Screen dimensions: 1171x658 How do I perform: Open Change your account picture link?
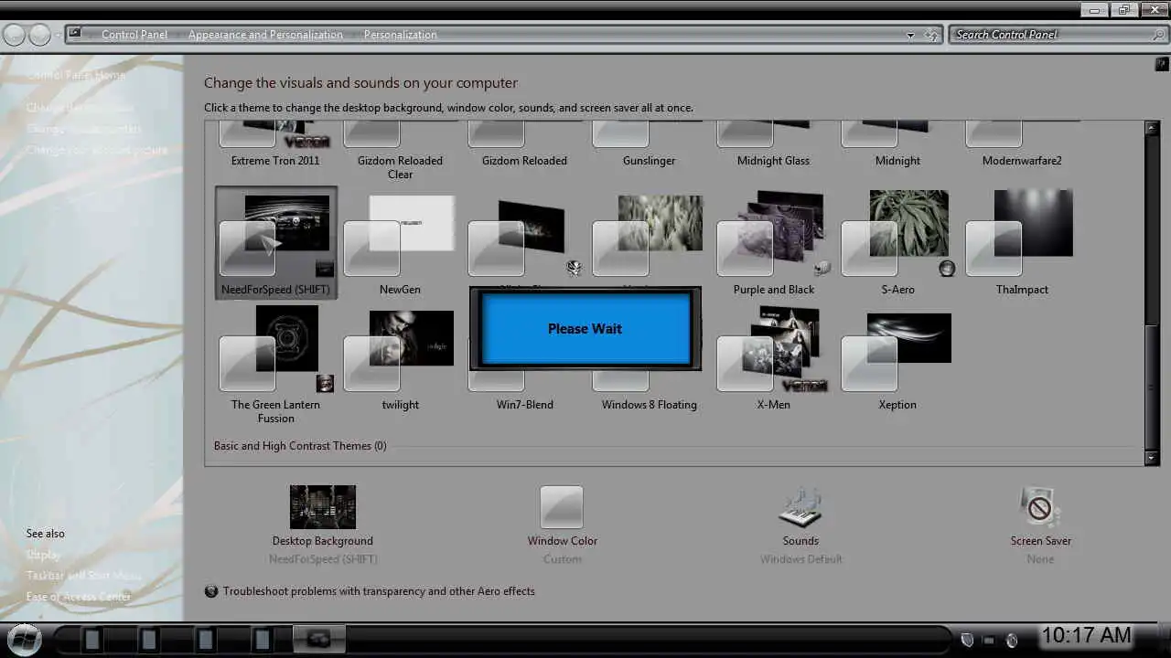tap(97, 150)
